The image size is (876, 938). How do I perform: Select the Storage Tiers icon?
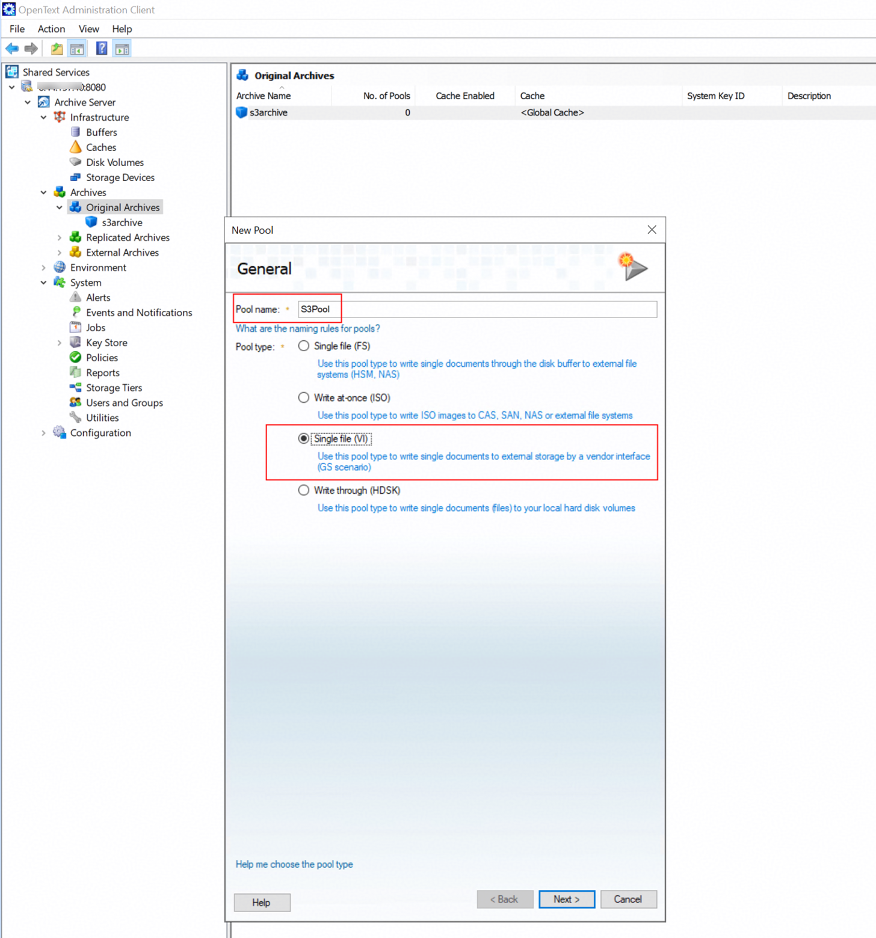point(75,388)
